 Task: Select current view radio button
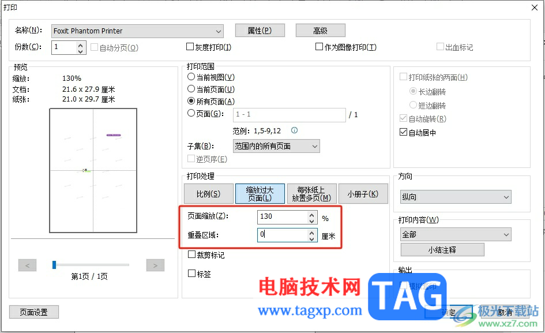[x=191, y=77]
